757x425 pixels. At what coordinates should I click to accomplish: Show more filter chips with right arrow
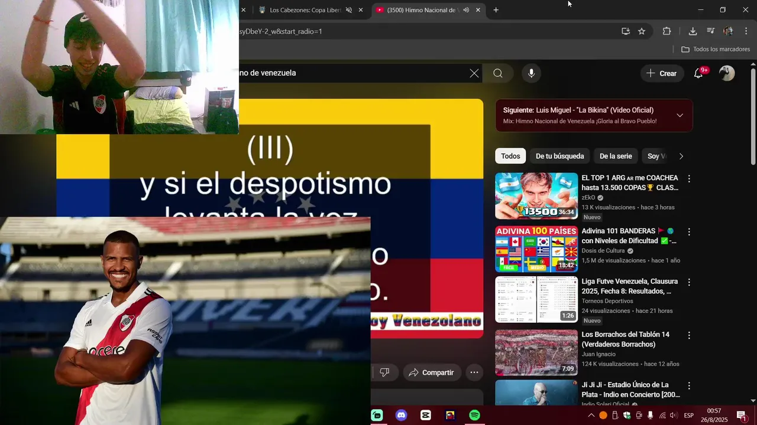click(681, 156)
